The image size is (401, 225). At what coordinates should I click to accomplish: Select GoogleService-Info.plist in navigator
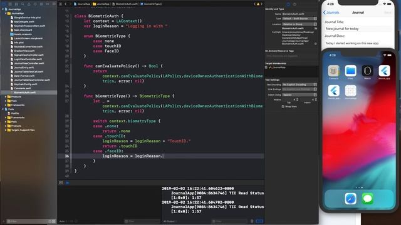[x=28, y=17]
